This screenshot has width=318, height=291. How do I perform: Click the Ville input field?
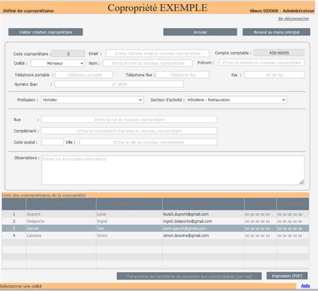148,142
